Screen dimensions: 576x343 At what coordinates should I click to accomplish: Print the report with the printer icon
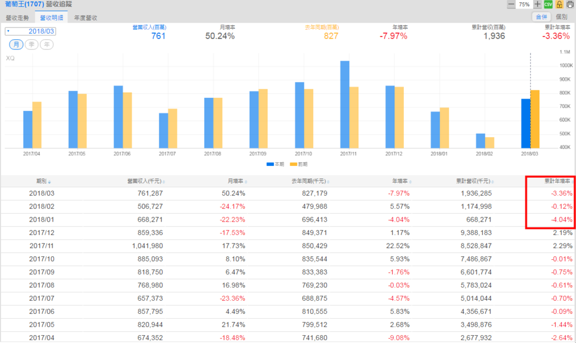pyautogui.click(x=570, y=4)
